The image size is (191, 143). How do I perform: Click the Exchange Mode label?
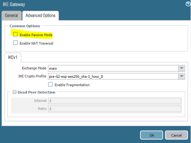[34, 68]
